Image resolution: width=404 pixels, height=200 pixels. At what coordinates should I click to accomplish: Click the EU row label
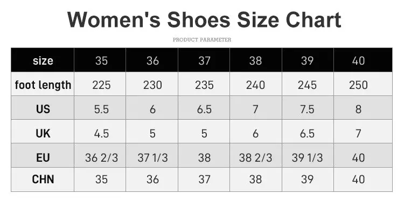coord(43,155)
